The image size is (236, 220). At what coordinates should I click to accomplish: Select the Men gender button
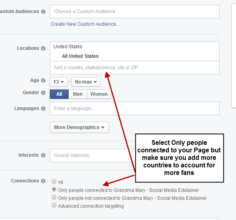[78, 94]
